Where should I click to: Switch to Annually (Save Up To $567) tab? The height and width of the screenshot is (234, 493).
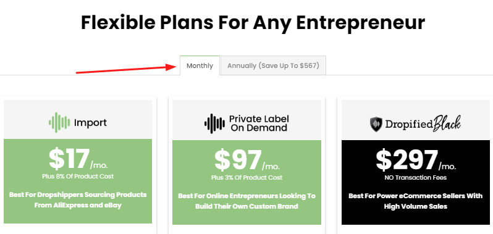click(x=273, y=65)
